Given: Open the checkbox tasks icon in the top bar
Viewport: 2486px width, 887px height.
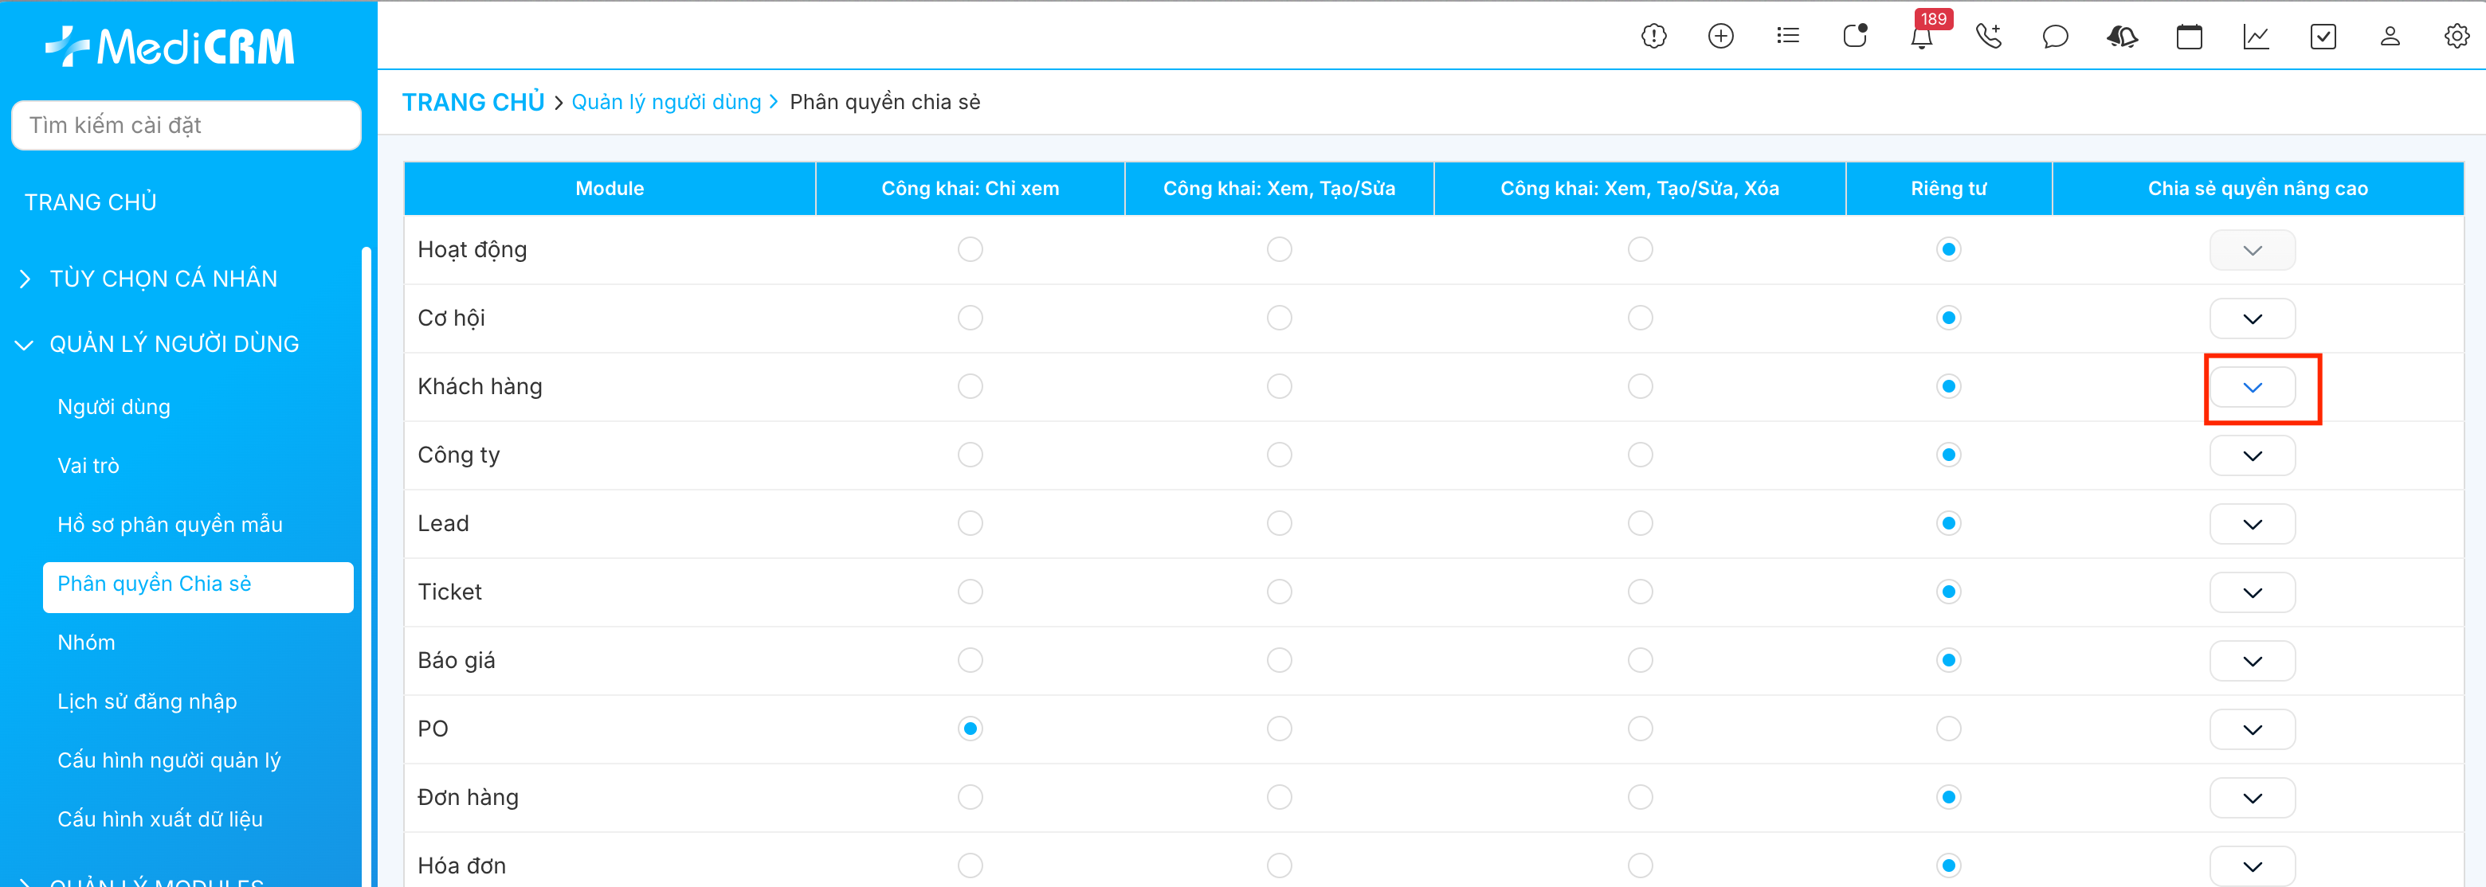Looking at the screenshot, I should click(x=2323, y=37).
